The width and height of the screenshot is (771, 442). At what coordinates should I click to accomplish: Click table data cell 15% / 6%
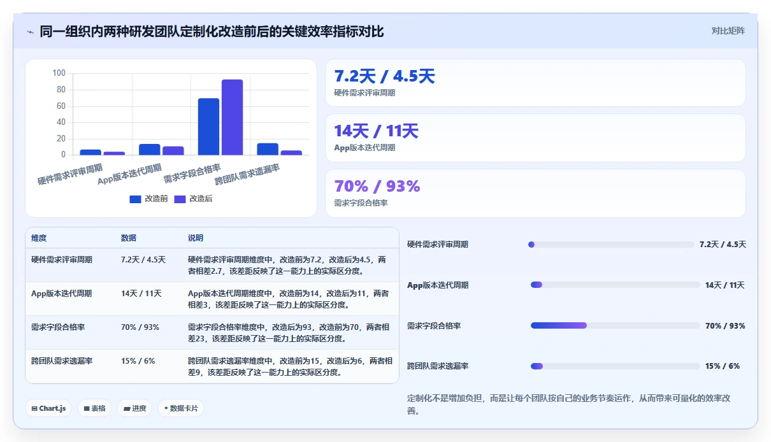pyautogui.click(x=138, y=361)
